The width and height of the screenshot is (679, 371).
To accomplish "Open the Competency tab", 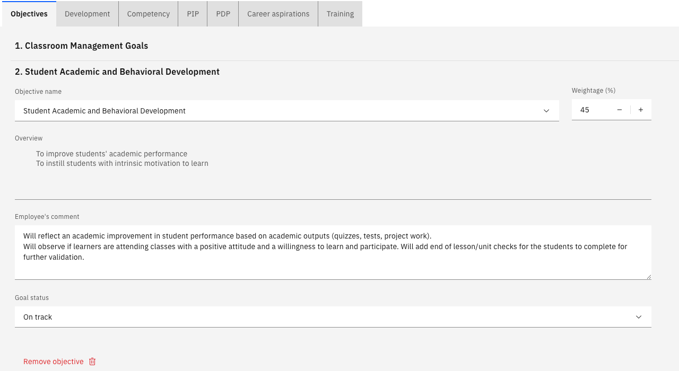I will [149, 14].
